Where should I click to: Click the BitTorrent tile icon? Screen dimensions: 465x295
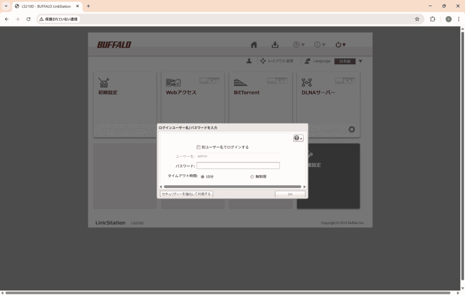(241, 82)
